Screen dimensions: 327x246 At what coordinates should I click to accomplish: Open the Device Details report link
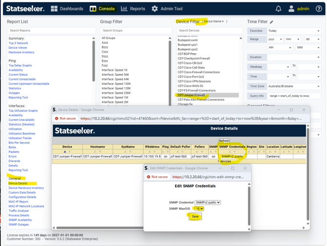tap(18, 184)
